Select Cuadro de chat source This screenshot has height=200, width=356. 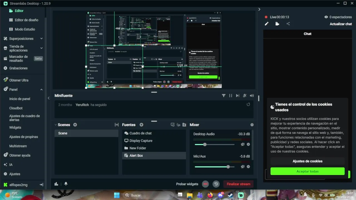[154, 133]
